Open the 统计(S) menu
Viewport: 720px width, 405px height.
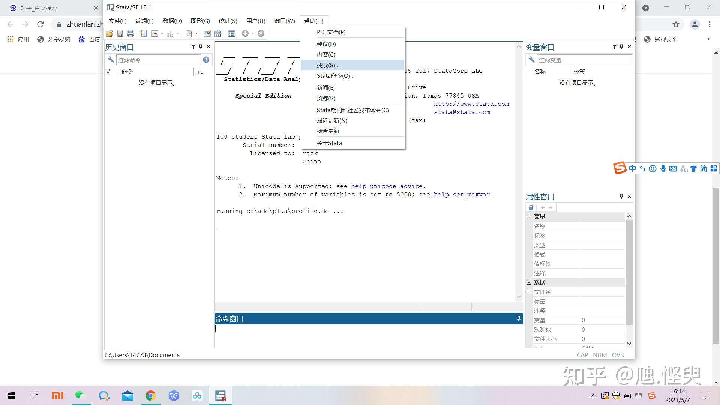(x=228, y=21)
